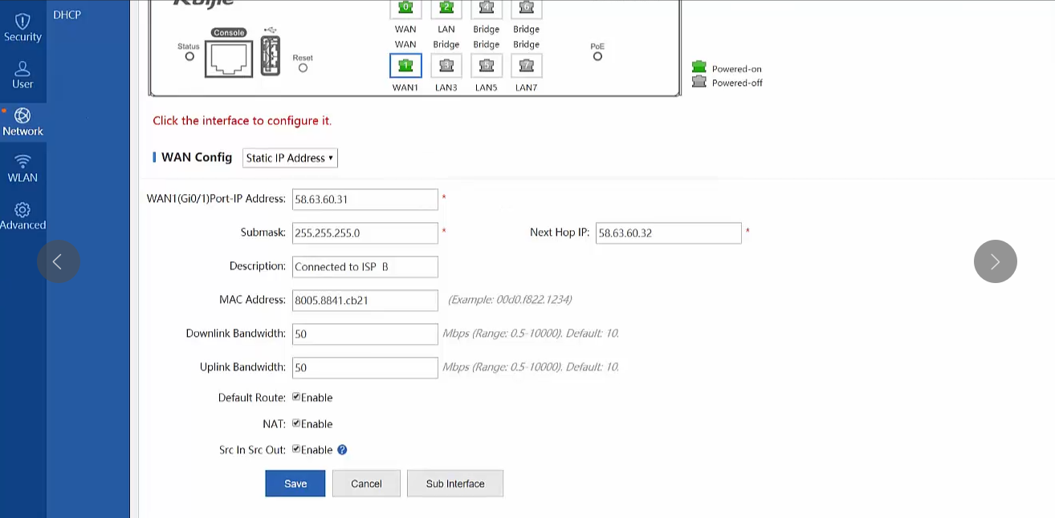This screenshot has height=518, width=1055.
Task: Open the Security section in sidebar
Action: [22, 27]
